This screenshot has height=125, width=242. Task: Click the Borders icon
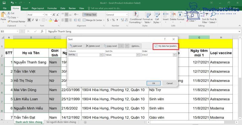point(44,20)
